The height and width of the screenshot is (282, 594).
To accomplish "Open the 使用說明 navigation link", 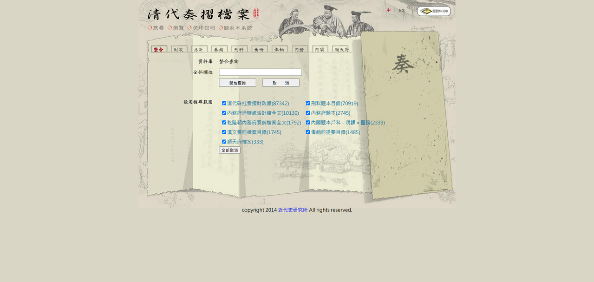I will point(201,28).
